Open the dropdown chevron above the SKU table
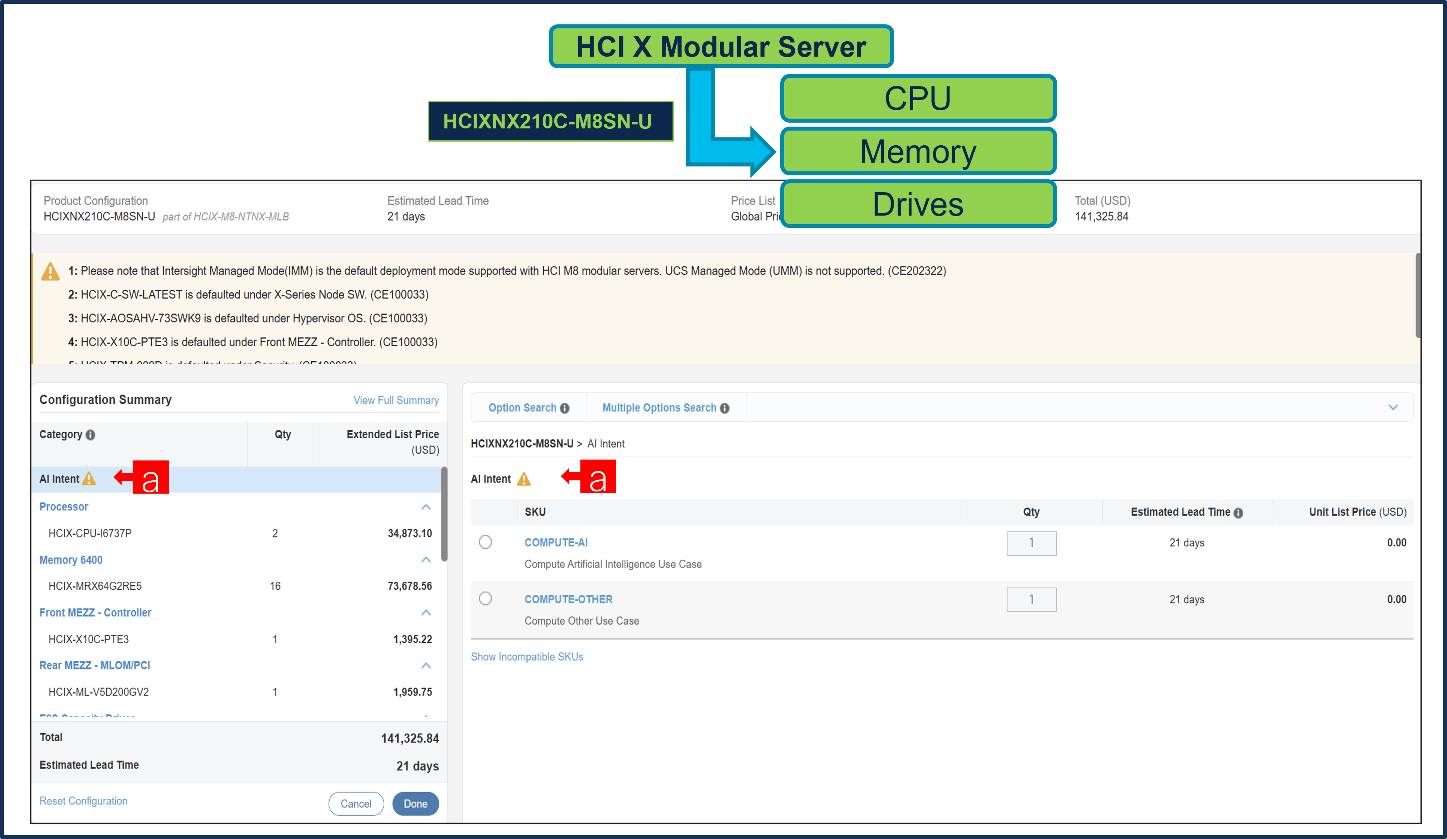Screen dimensions: 1447x839 (x=1394, y=407)
